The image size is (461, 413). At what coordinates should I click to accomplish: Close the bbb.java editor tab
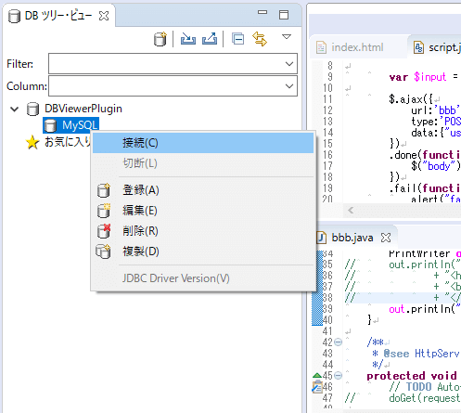tap(386, 238)
